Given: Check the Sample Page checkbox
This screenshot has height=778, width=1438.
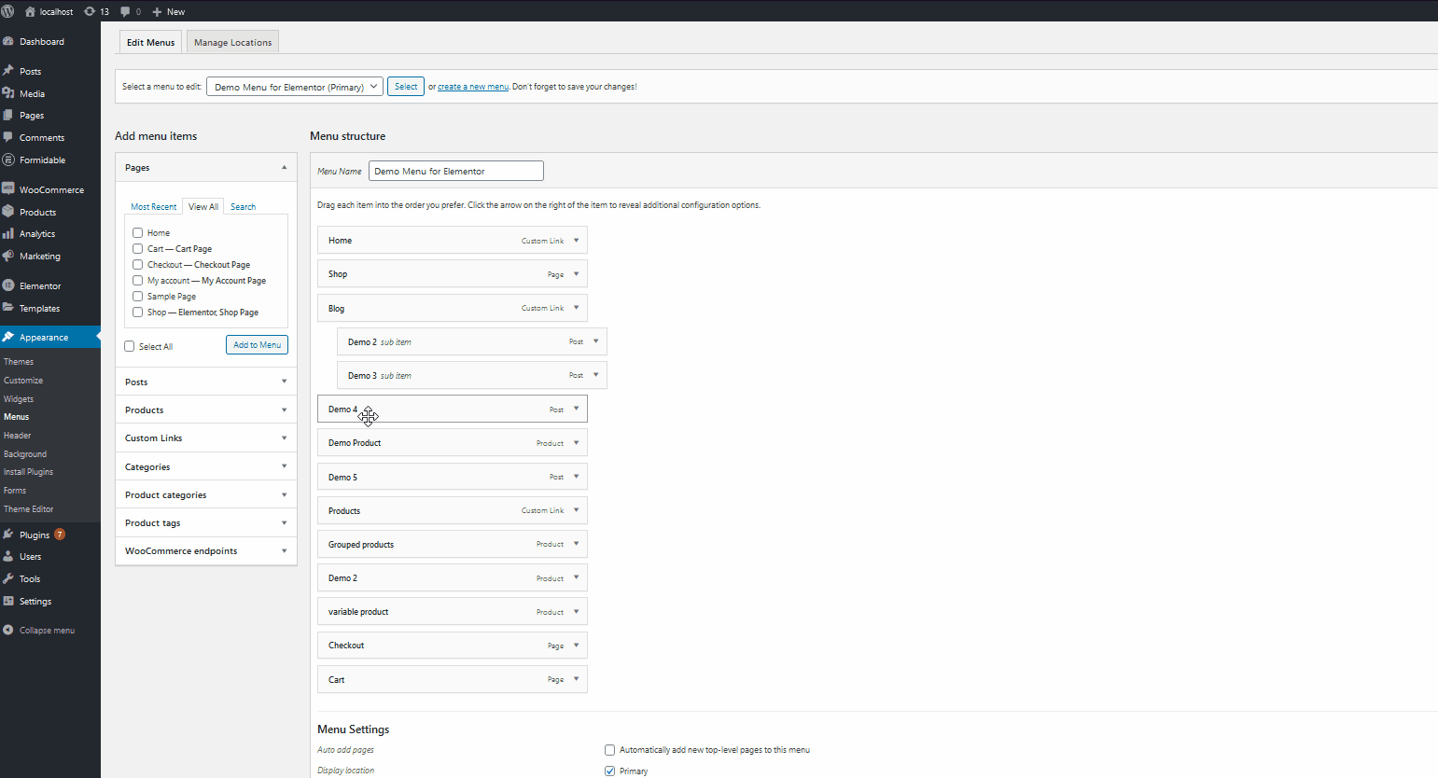Looking at the screenshot, I should pos(138,297).
